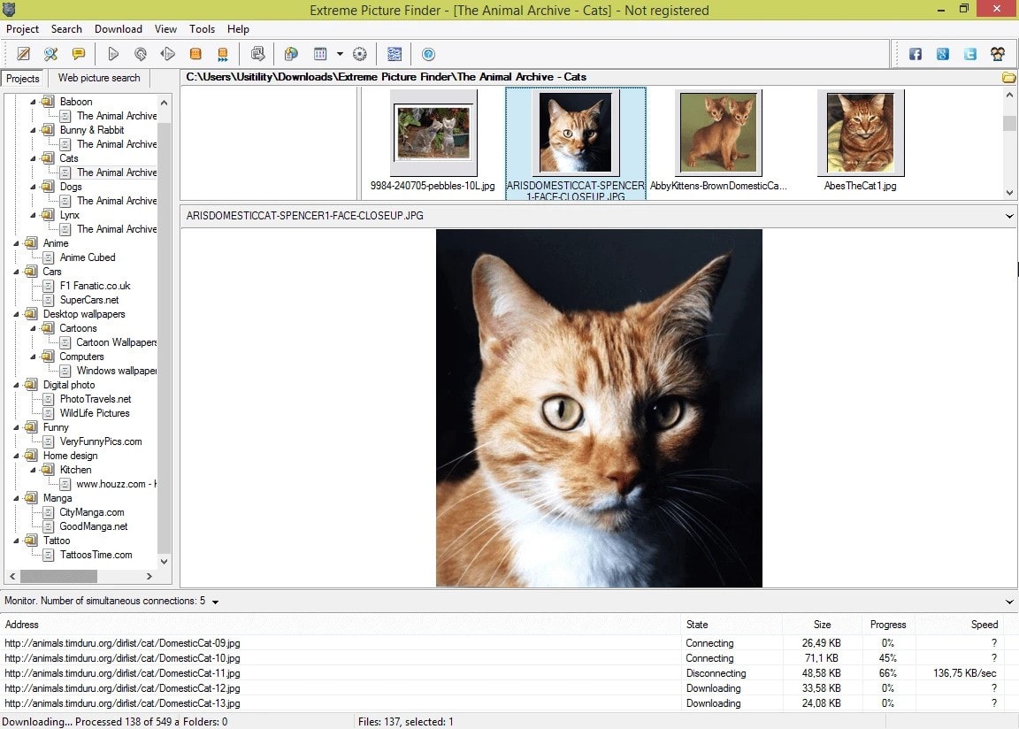Click the project tree horizontal scrollbar
This screenshot has width=1019, height=729.
pyautogui.click(x=60, y=576)
